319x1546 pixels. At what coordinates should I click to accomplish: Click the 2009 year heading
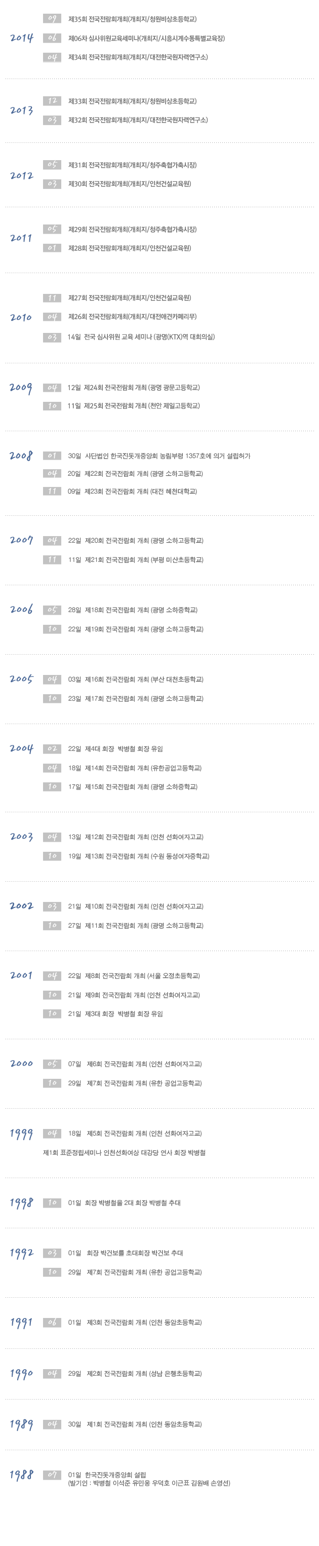(21, 388)
